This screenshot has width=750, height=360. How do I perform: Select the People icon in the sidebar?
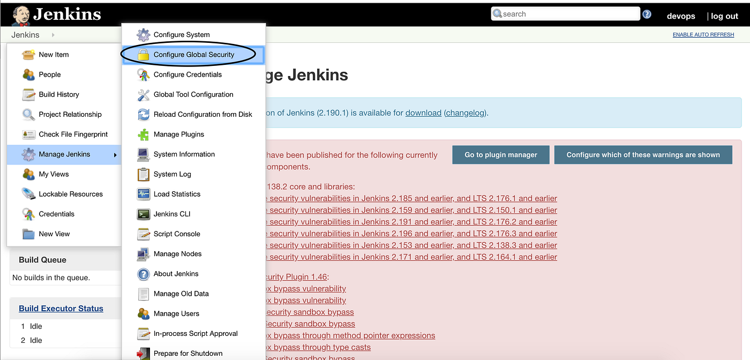pos(28,74)
